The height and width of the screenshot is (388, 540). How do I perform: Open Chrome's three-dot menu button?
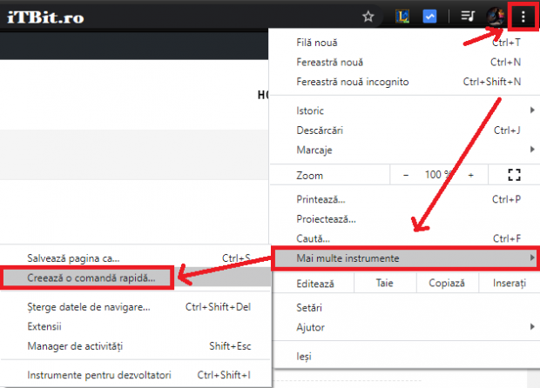point(523,16)
